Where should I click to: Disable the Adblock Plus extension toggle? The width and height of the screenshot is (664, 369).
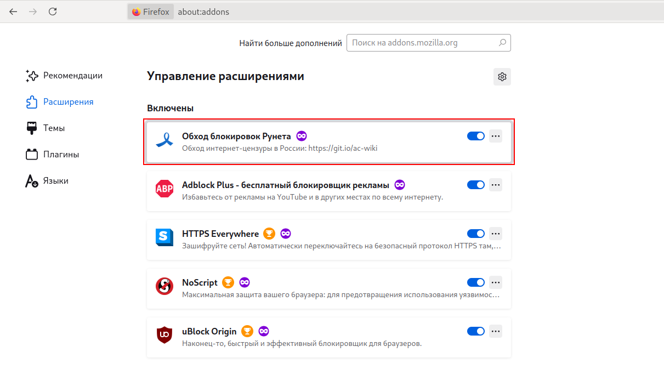(x=476, y=185)
